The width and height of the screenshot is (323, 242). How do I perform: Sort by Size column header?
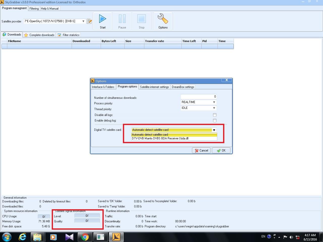tap(134, 41)
